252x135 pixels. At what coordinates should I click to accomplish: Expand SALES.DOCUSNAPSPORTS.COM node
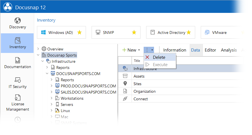pyautogui.click(x=52, y=92)
